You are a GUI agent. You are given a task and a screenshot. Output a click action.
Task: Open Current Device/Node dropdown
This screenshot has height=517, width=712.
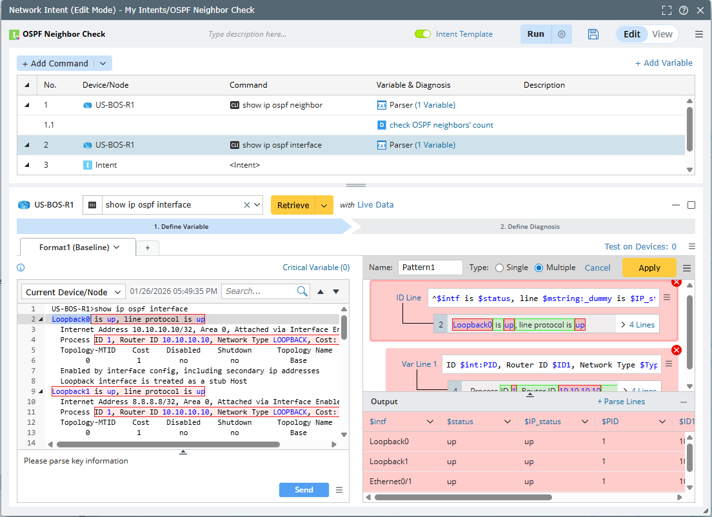pyautogui.click(x=74, y=292)
